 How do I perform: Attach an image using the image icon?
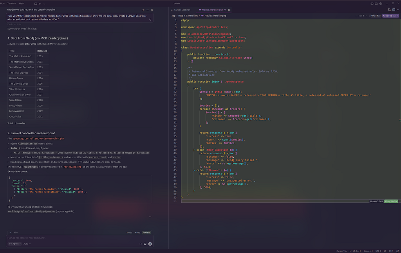tap(145, 244)
